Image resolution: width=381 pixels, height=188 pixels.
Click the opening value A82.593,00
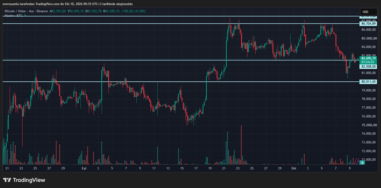coord(58,11)
